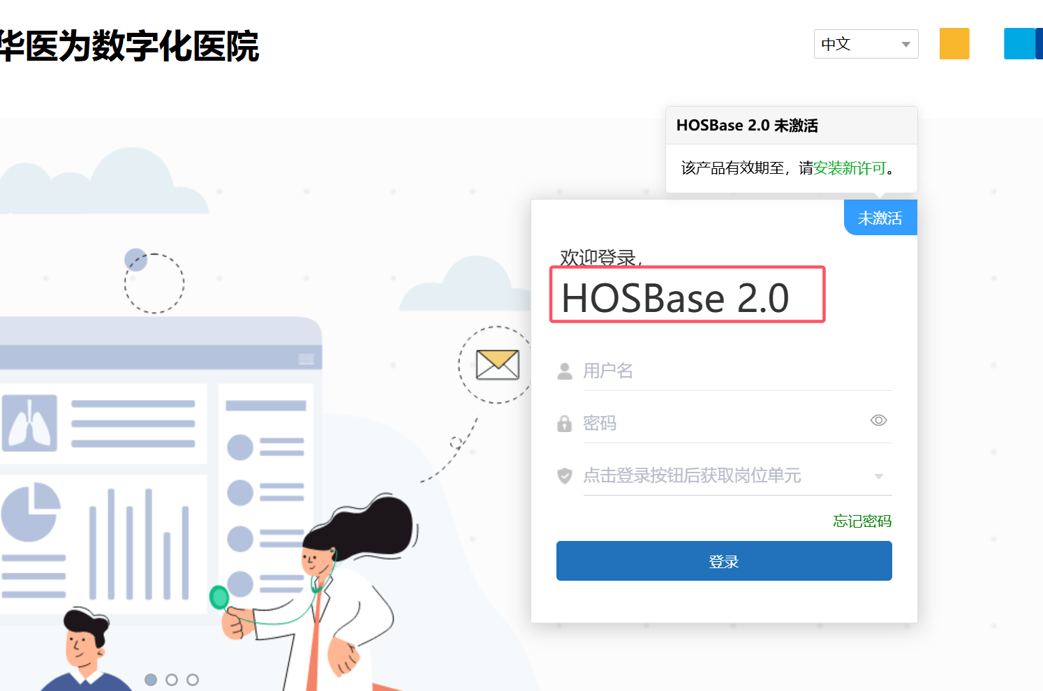Click the pie chart graphic in illustration

coord(29,512)
